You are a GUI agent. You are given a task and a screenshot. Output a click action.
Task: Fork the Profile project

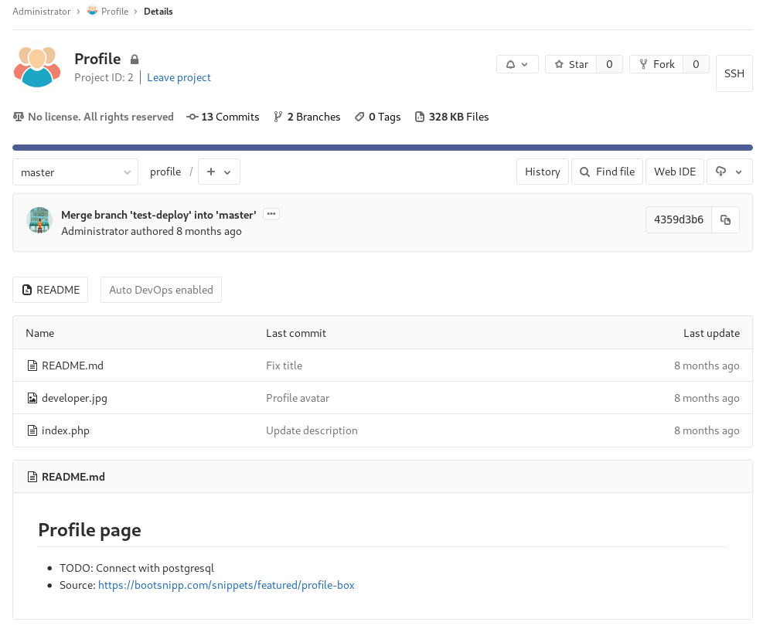(656, 64)
